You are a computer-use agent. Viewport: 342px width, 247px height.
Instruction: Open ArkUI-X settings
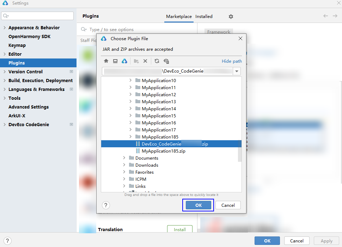coord(17,116)
